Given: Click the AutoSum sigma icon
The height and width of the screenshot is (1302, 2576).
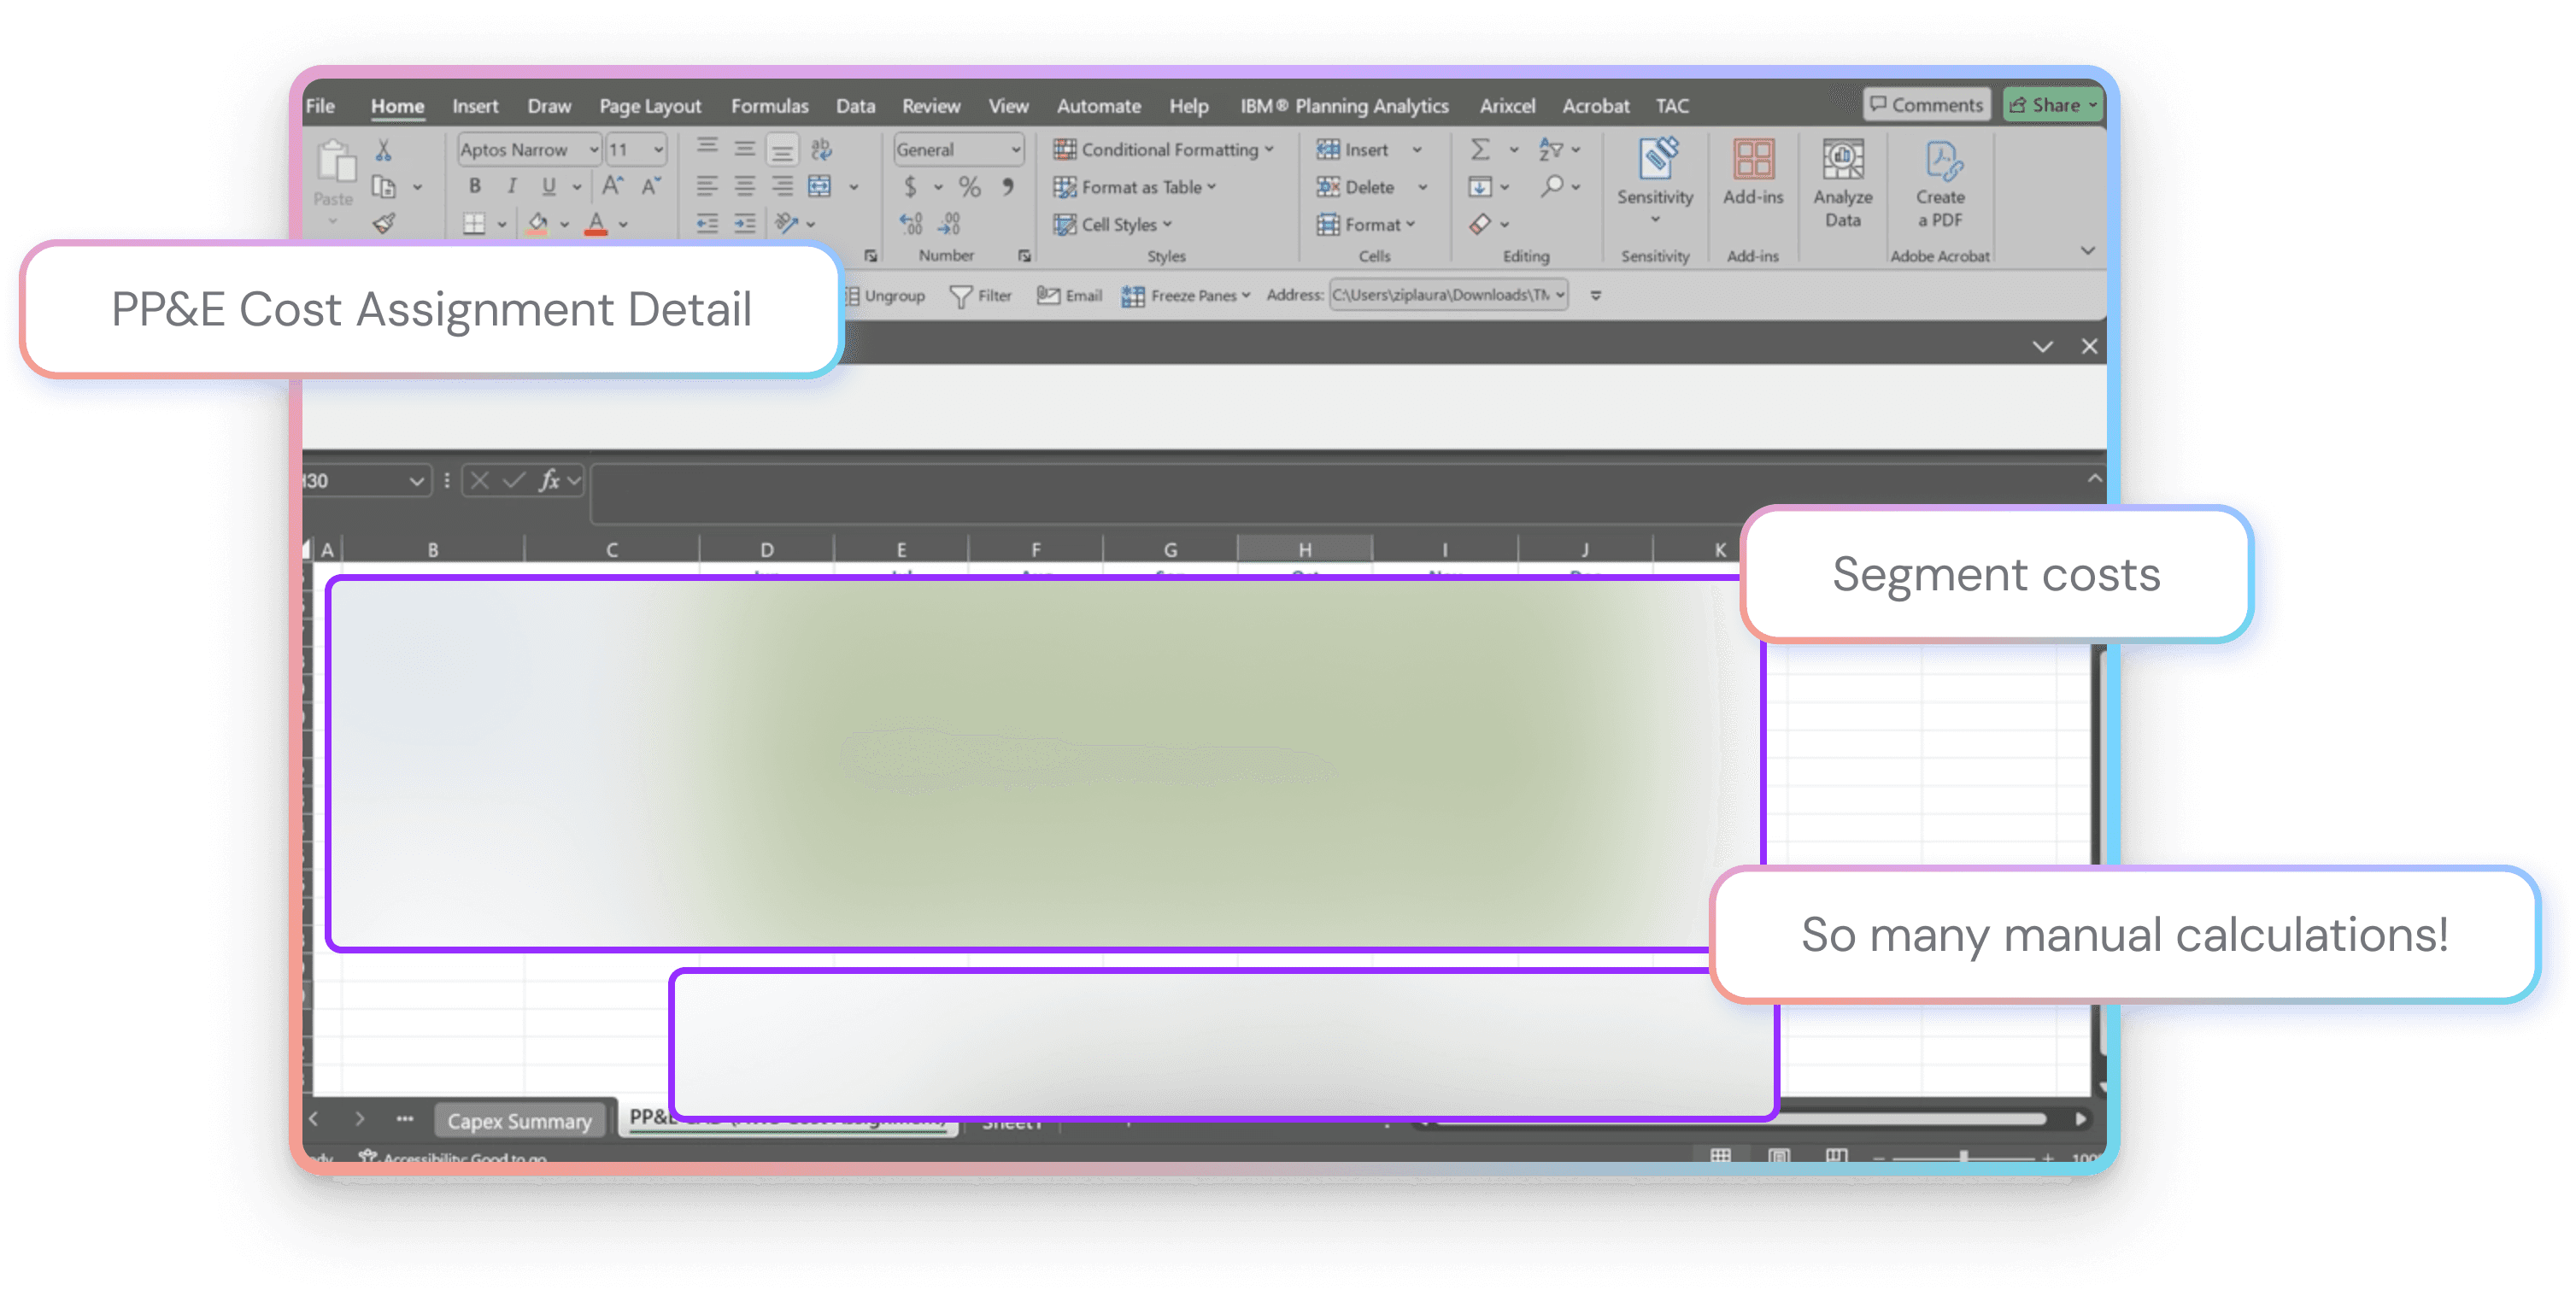Looking at the screenshot, I should pyautogui.click(x=1480, y=150).
